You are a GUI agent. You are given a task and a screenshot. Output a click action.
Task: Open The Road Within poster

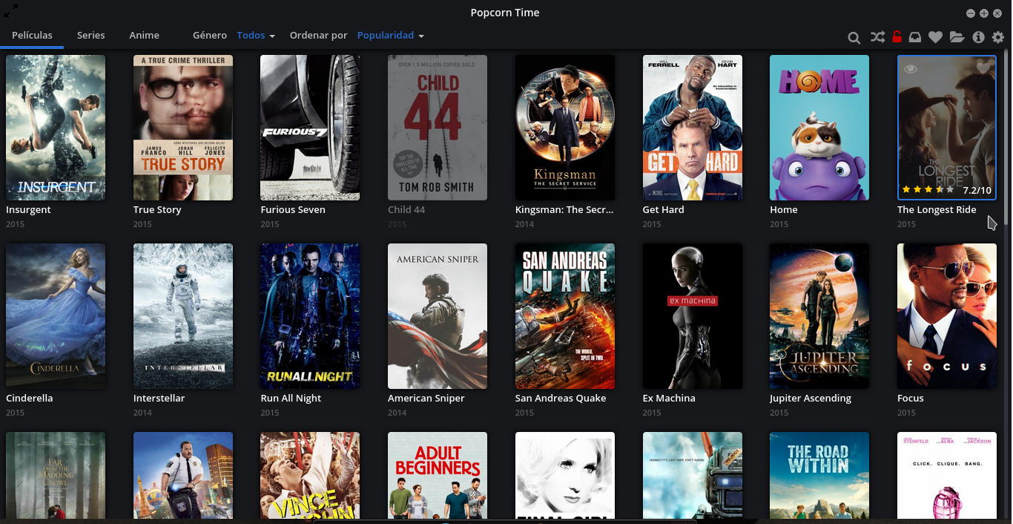tap(819, 475)
